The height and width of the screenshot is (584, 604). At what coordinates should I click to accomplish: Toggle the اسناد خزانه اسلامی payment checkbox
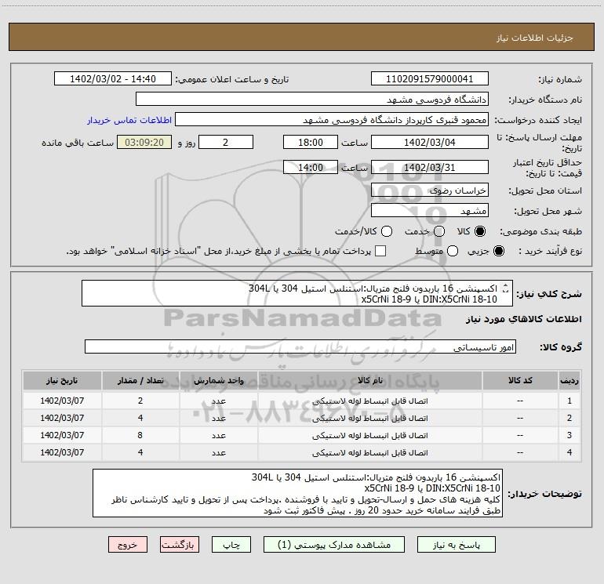380,251
